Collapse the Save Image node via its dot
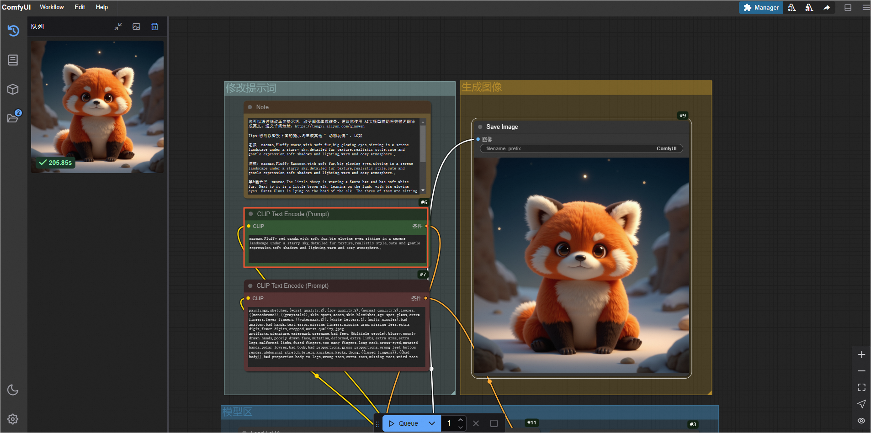This screenshot has width=871, height=433. point(480,127)
